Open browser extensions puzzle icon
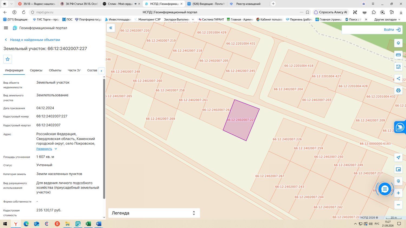 click(x=374, y=12)
